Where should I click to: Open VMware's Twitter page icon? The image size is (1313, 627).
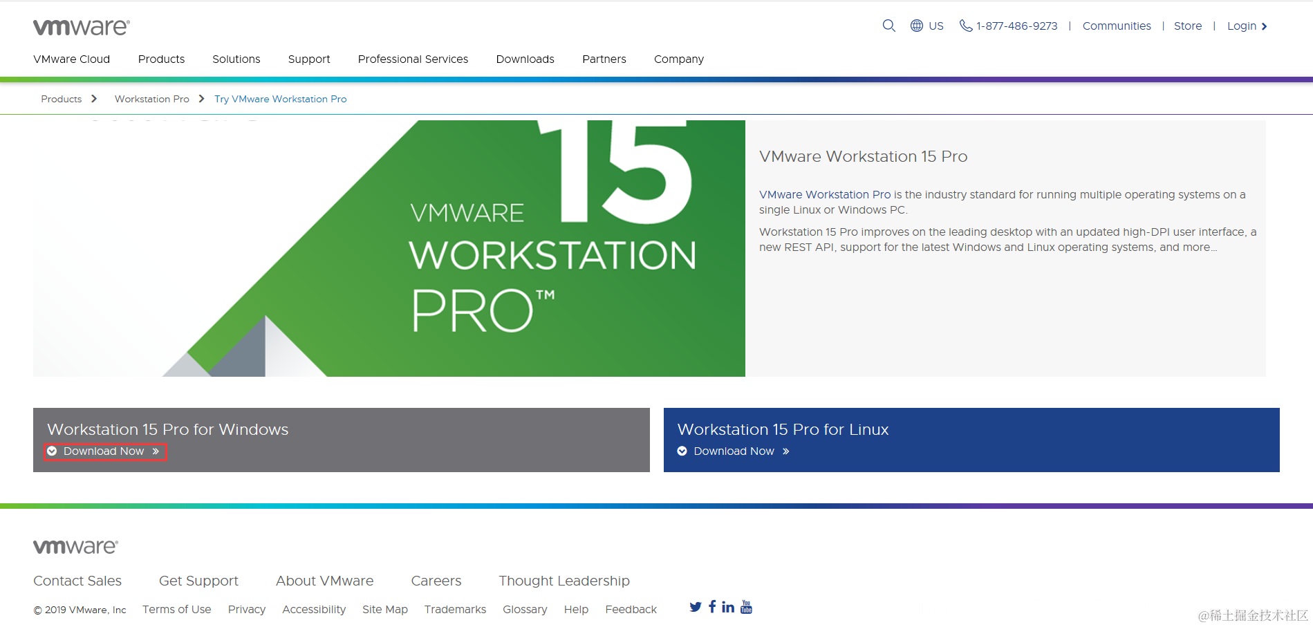coord(695,607)
